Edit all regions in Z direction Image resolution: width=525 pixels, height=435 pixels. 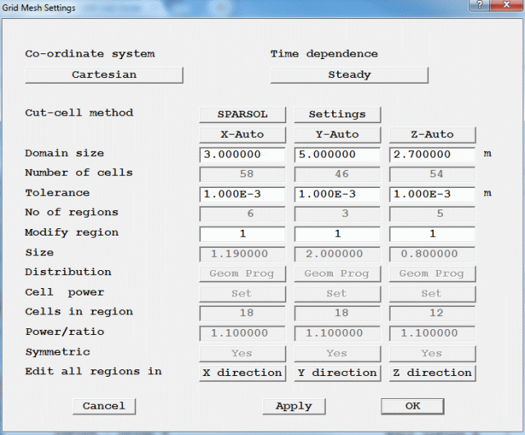(431, 373)
